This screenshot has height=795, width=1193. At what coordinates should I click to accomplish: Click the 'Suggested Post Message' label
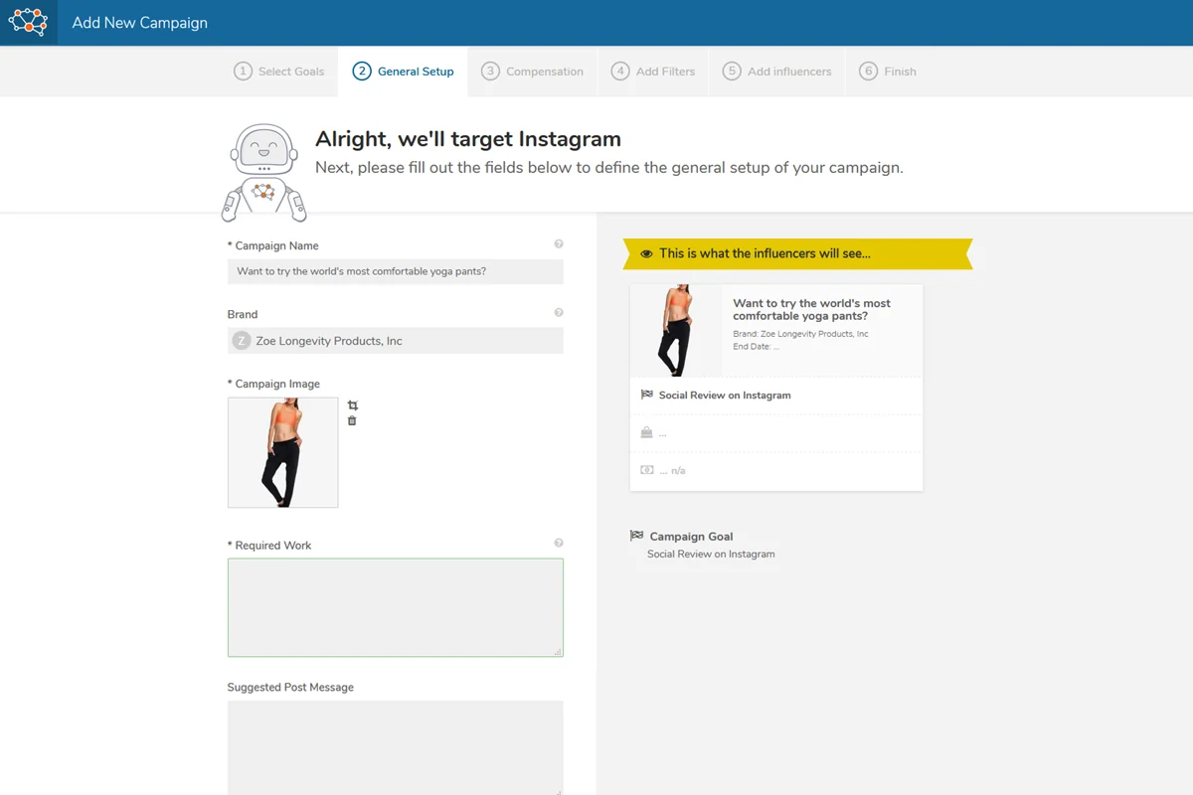(290, 687)
